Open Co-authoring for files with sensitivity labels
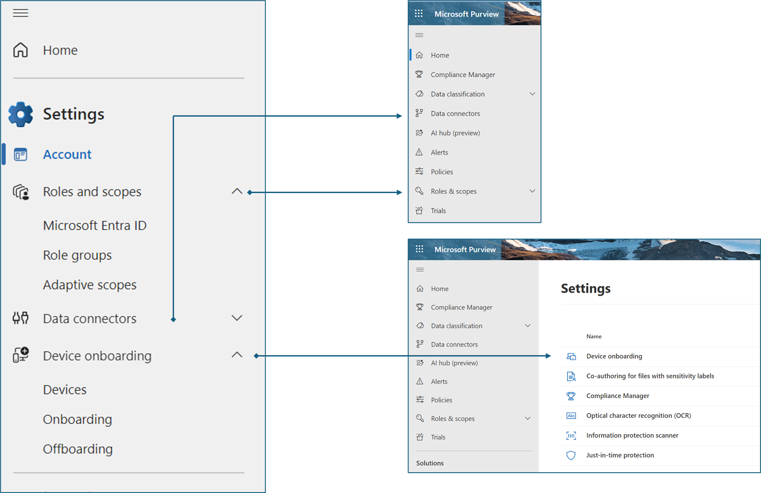The width and height of the screenshot is (761, 493). 650,376
